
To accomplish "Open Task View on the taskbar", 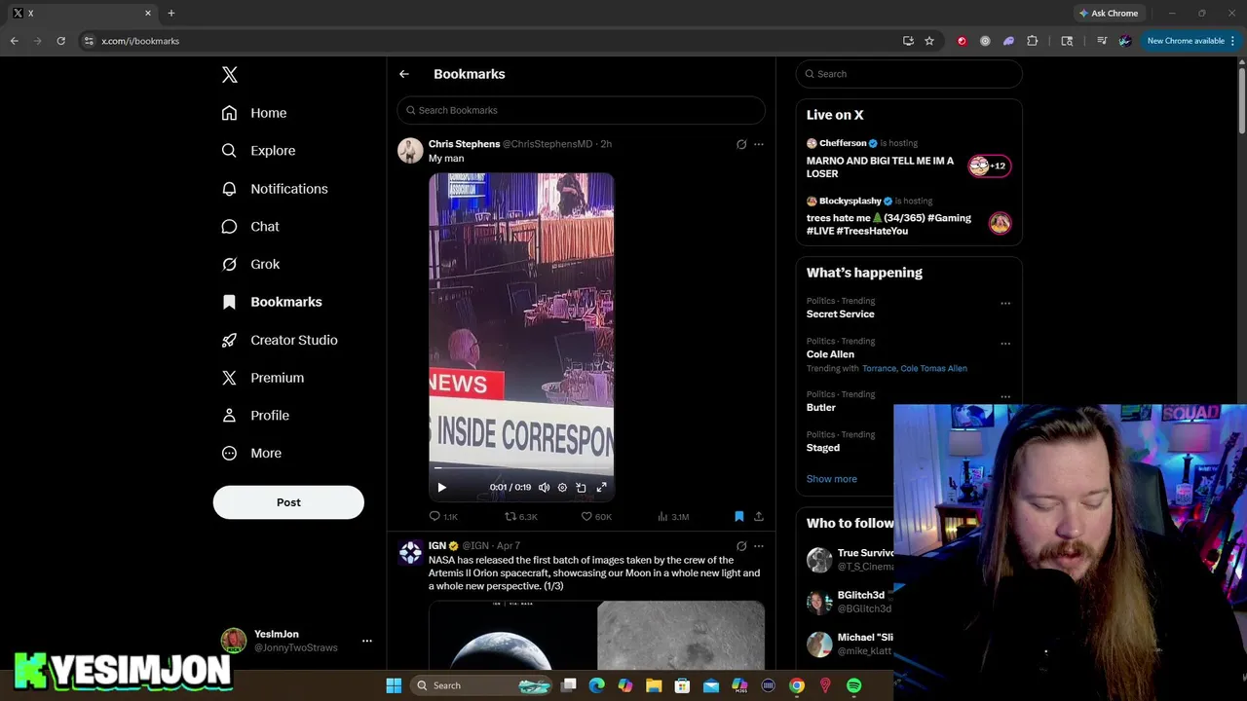I will coord(569,685).
